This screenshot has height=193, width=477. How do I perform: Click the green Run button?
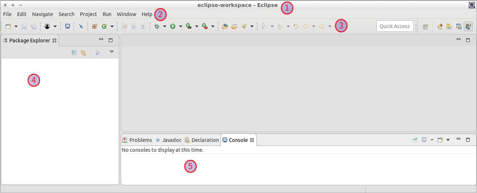click(x=173, y=26)
